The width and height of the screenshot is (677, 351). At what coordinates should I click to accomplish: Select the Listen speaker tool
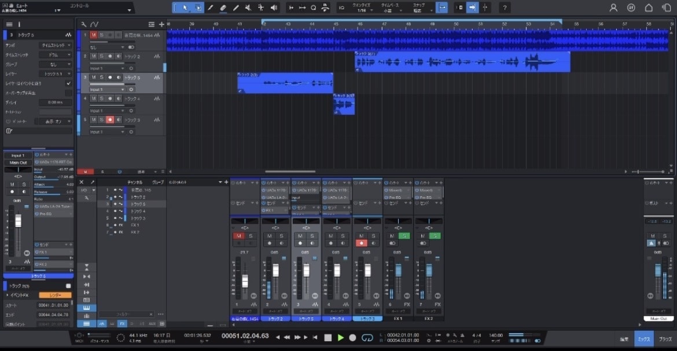pos(274,8)
